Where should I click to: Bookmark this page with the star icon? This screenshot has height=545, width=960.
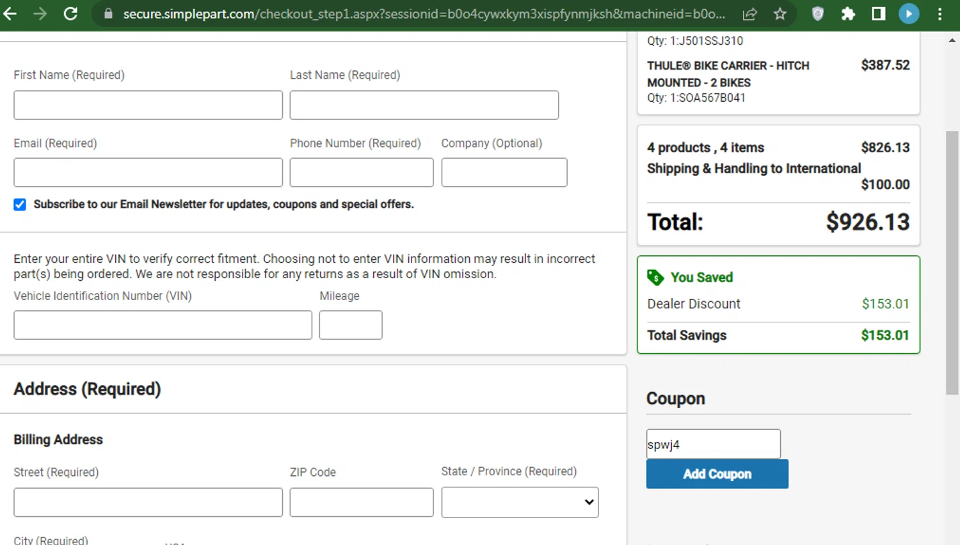(780, 13)
